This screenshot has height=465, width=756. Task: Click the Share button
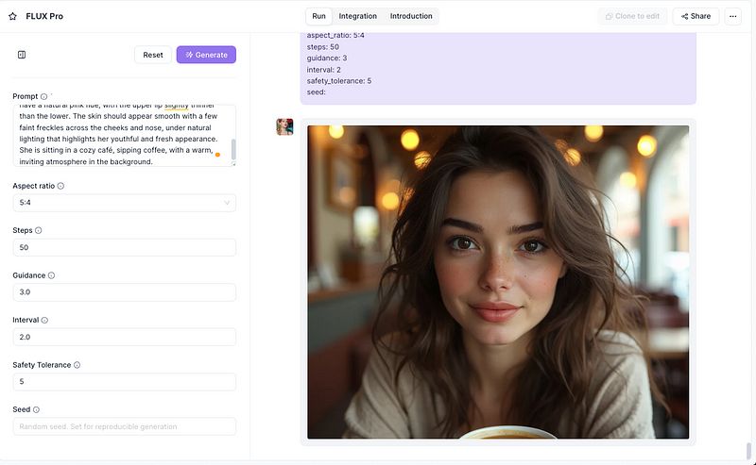coord(696,16)
